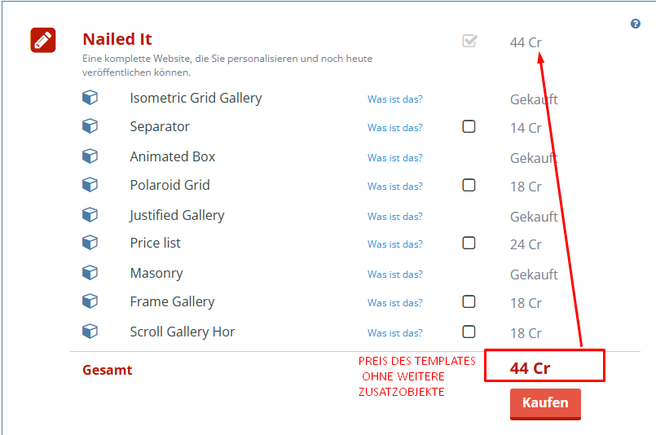The image size is (656, 435).
Task: Open "Was ist das?" for Masonry
Action: (x=395, y=275)
